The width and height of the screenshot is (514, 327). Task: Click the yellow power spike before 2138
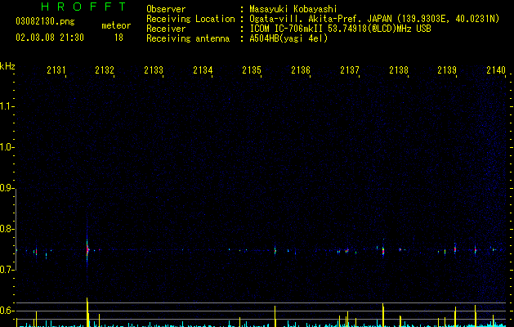pyautogui.click(x=383, y=315)
